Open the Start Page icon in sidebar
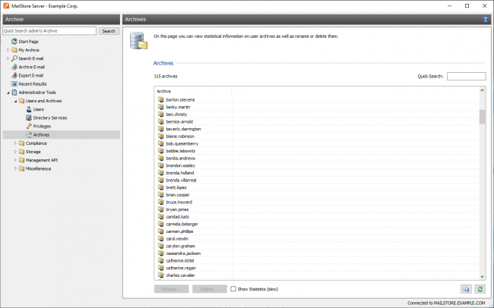 point(14,42)
